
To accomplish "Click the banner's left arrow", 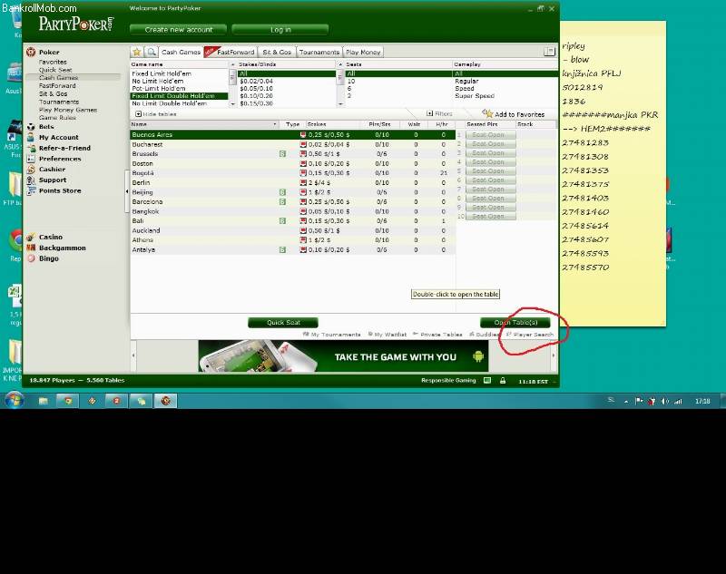I will click(133, 355).
